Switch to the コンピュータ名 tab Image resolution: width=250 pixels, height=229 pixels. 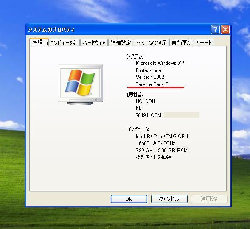coord(64,43)
